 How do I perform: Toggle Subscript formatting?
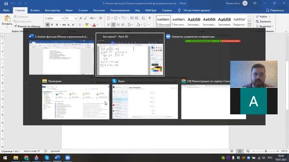[69, 25]
